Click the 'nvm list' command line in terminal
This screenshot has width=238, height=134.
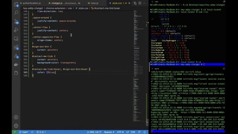[179, 12]
